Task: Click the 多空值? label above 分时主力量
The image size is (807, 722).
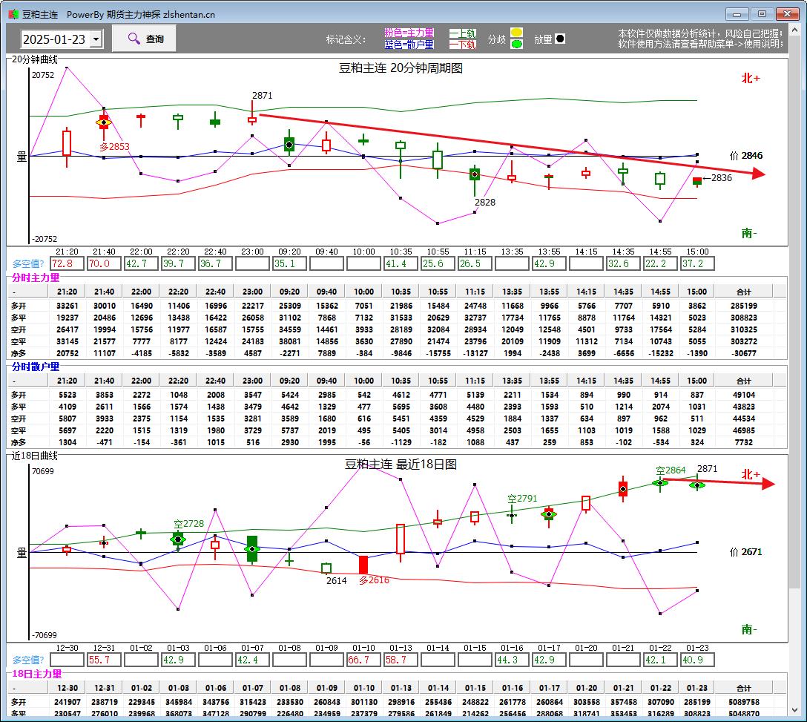Action: click(x=28, y=263)
